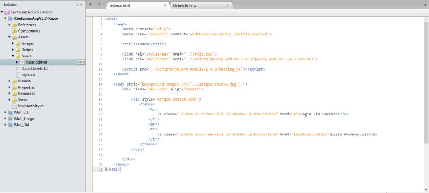Image resolution: width=429 pixels, height=193 pixels.
Task: Expand the Models folder
Action: [9, 81]
